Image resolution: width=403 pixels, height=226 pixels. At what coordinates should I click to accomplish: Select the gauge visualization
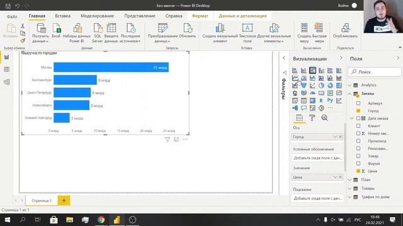click(312, 93)
